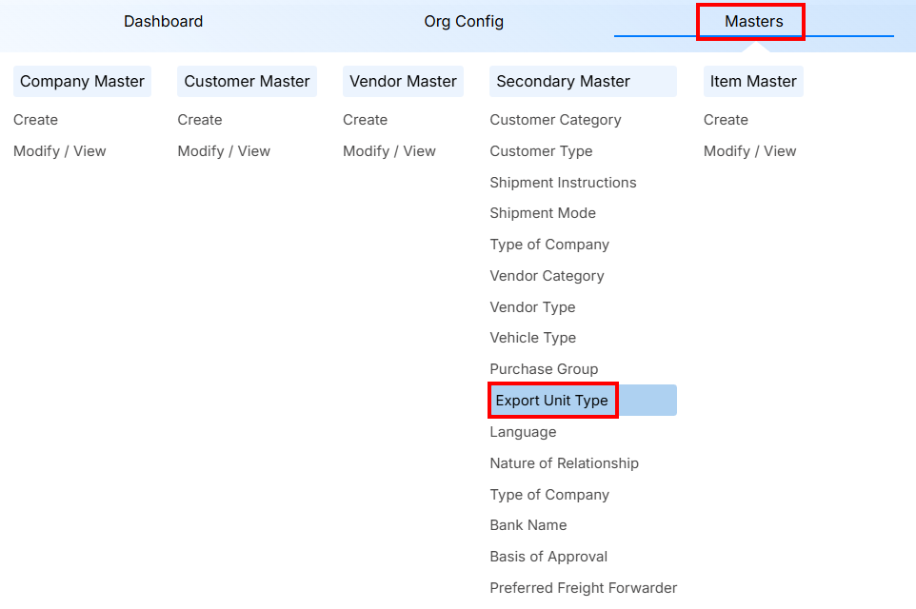Switch to the Dashboard tab
Viewport: 916px width, 609px height.
click(163, 21)
